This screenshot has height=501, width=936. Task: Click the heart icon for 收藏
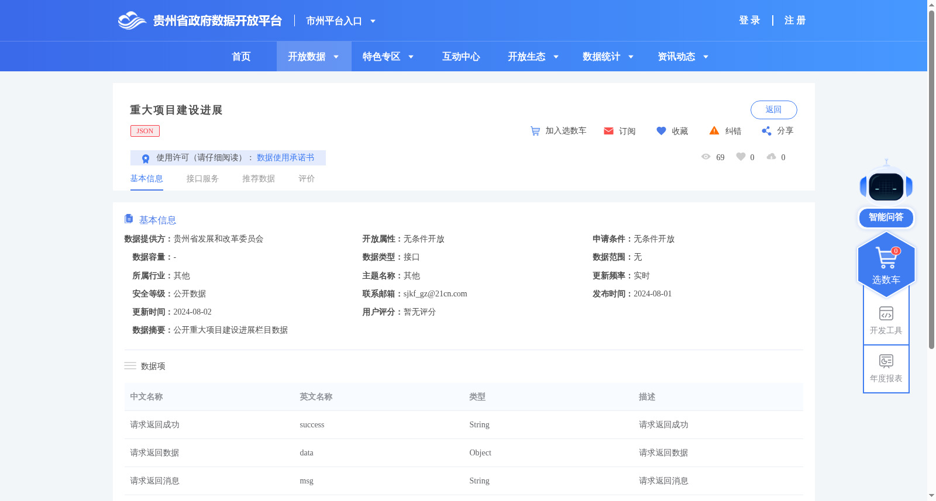(661, 131)
